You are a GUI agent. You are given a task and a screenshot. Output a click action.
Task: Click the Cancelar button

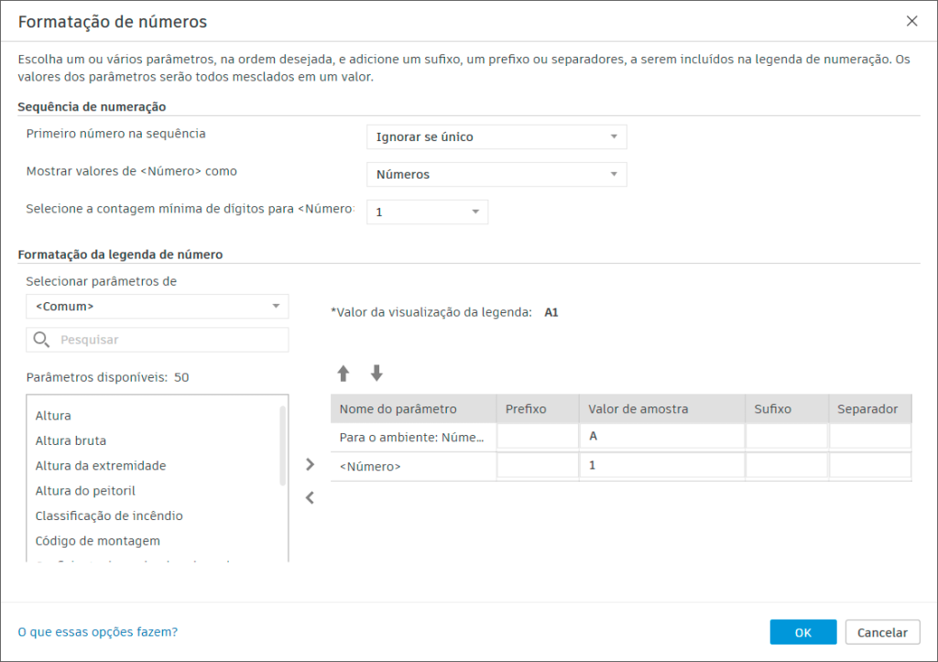click(x=882, y=632)
